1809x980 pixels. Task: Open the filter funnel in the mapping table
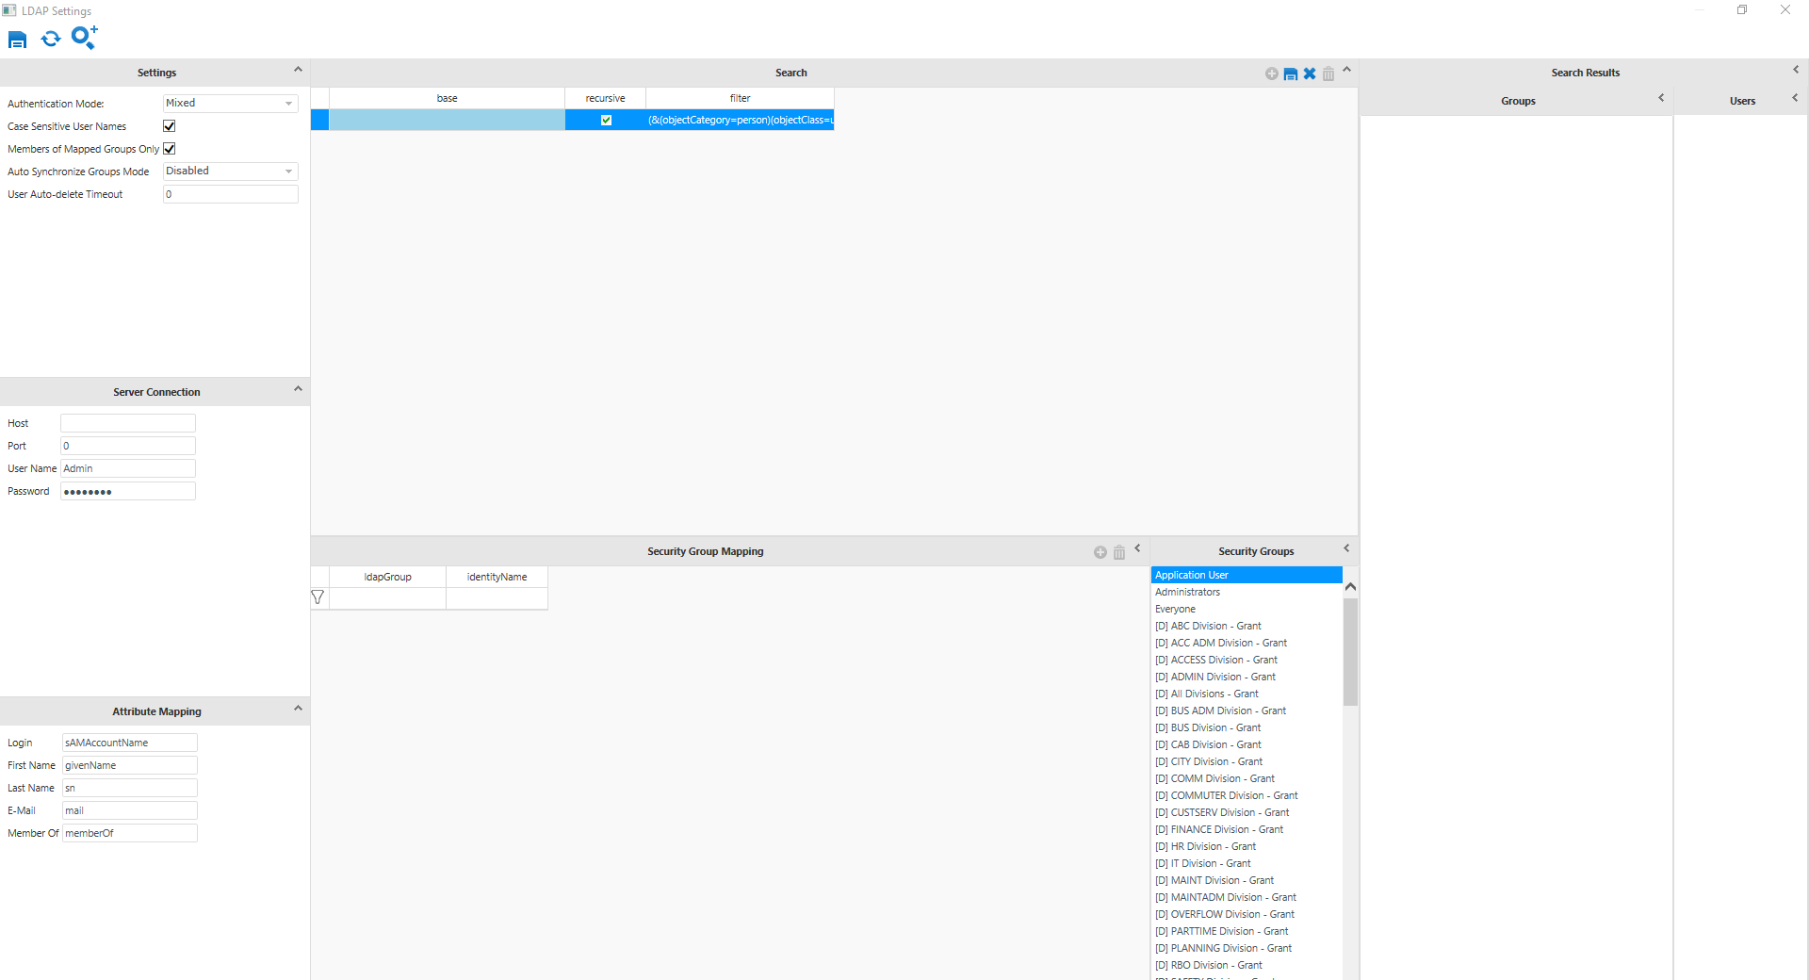click(x=318, y=597)
